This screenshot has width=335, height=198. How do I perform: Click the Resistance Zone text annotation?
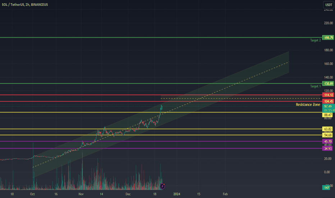click(308, 104)
